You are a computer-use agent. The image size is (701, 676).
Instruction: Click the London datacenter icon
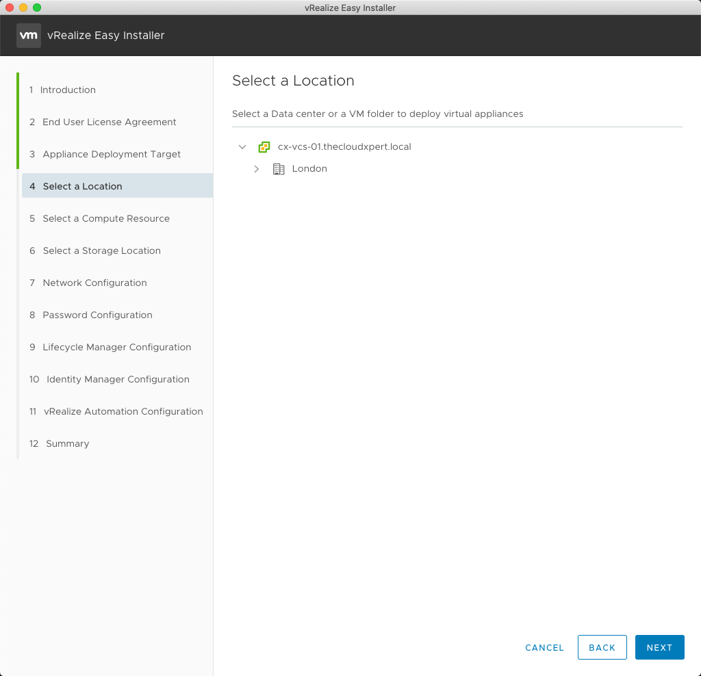279,169
